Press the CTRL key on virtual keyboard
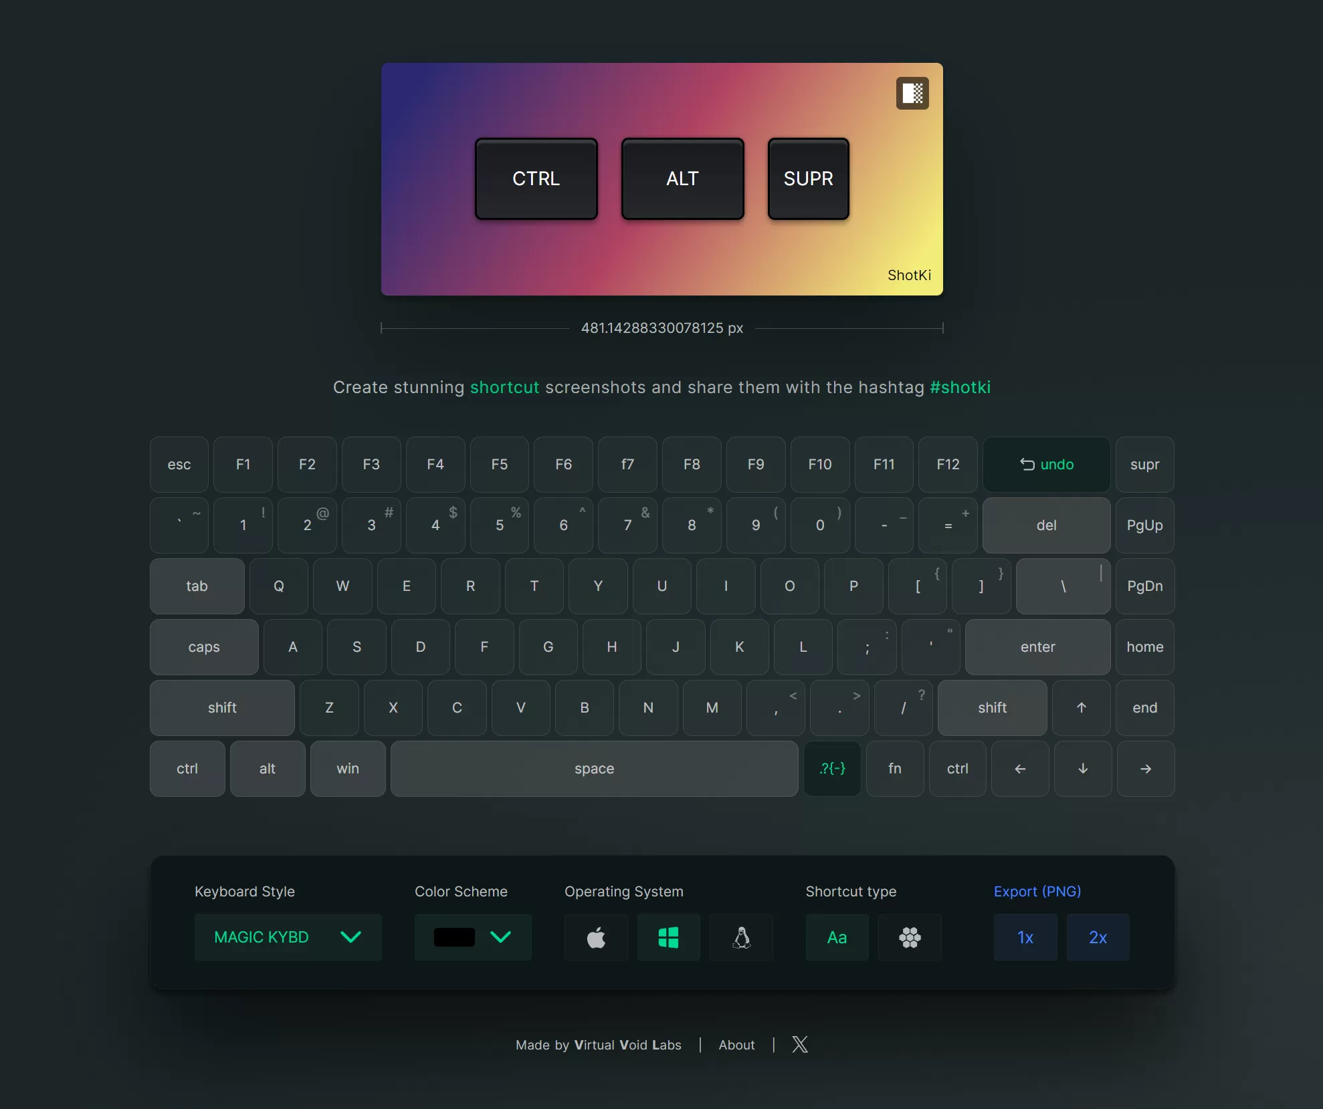This screenshot has height=1109, width=1323. pyautogui.click(x=186, y=767)
